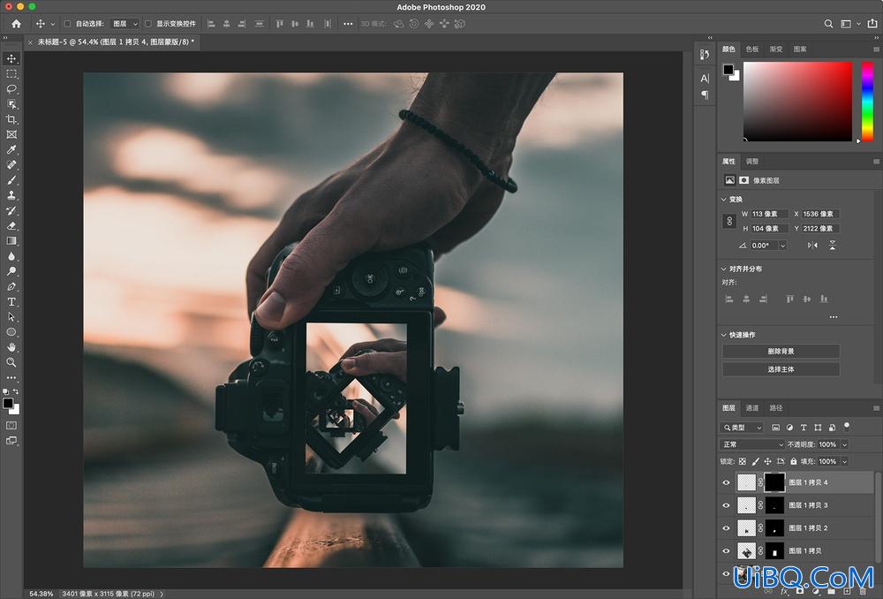This screenshot has width=883, height=599.
Task: Select the Eraser tool
Action: click(x=11, y=226)
